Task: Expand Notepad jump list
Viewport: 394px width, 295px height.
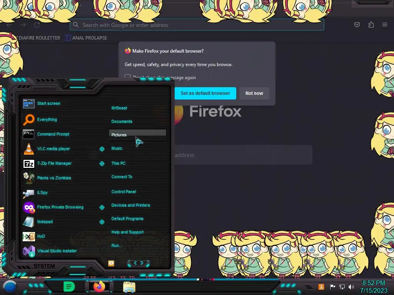Action: click(x=102, y=222)
